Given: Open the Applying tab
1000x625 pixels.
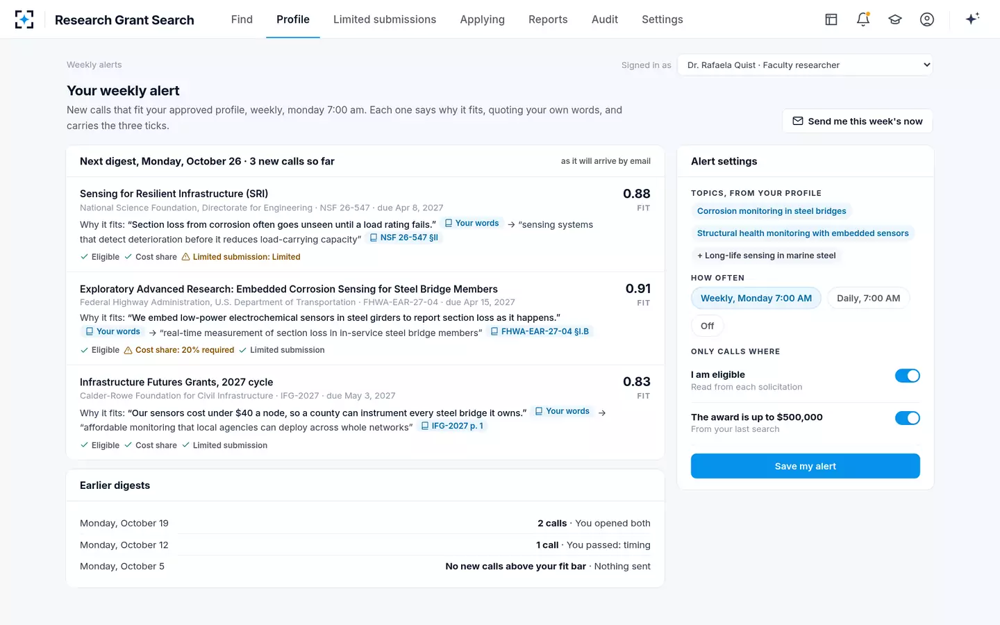Looking at the screenshot, I should pyautogui.click(x=482, y=19).
